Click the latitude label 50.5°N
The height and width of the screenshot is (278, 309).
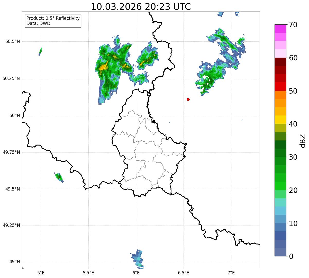[x=13, y=41]
